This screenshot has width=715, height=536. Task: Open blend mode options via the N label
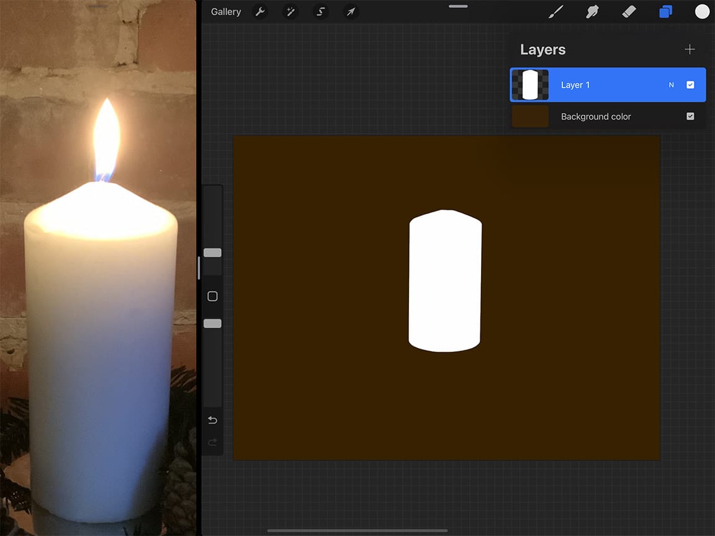pos(671,84)
